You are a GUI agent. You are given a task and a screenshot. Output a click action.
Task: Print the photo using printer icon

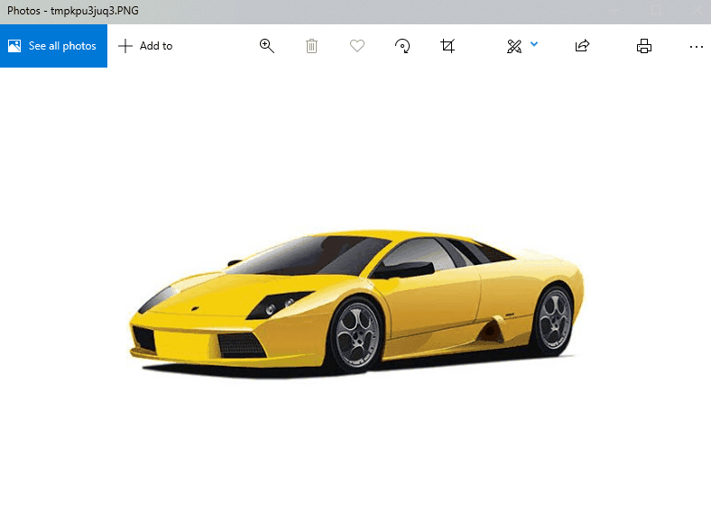coord(644,46)
